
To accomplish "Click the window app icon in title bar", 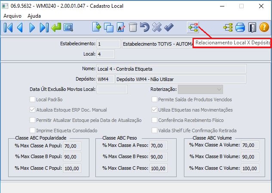I will click(5, 6).
